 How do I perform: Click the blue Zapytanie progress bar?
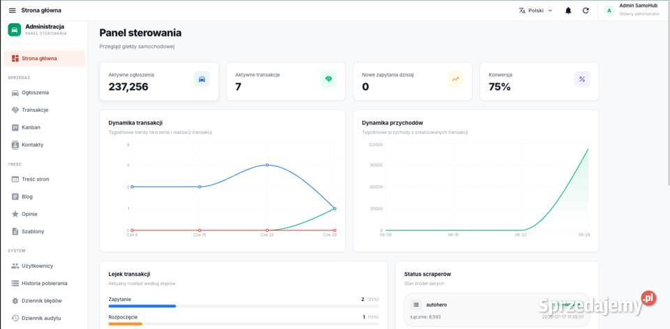tap(142, 307)
